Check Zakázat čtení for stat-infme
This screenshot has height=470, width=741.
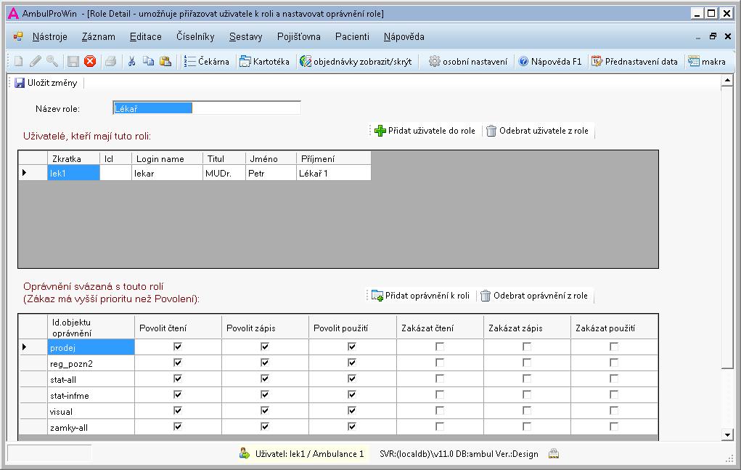(440, 394)
